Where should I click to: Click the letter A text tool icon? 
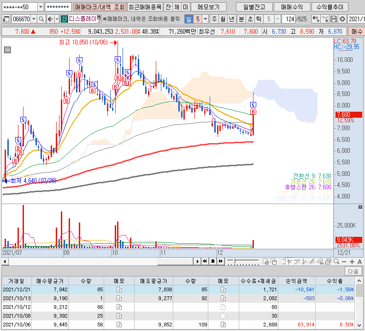tap(359, 262)
